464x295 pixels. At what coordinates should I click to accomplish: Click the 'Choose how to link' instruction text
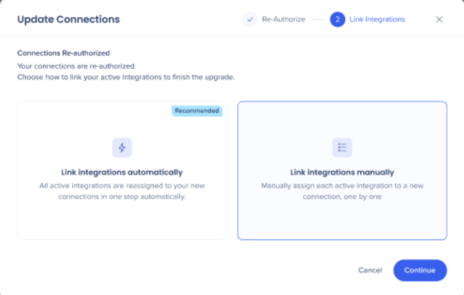pos(126,77)
